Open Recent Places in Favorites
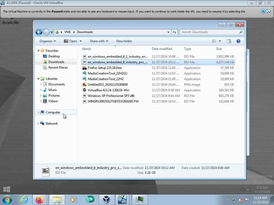The height and width of the screenshot is (205, 274). tap(58, 68)
